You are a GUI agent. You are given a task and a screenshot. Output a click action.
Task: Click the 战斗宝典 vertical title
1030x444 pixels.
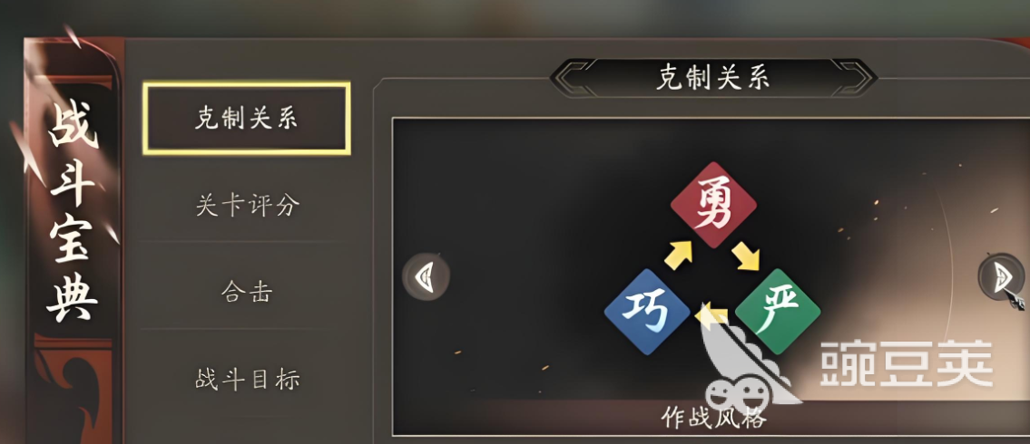coord(73,213)
